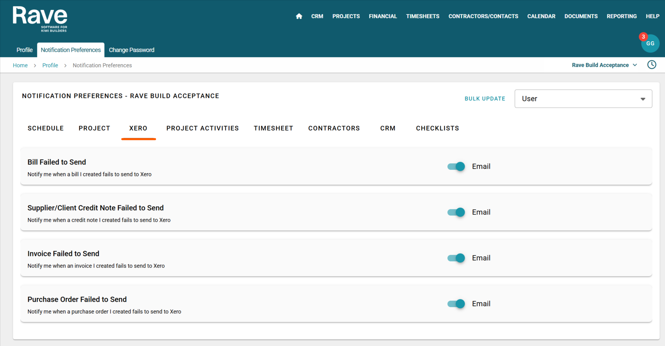The height and width of the screenshot is (346, 665).
Task: Select the SCHEDULE preferences tab
Action: point(46,128)
